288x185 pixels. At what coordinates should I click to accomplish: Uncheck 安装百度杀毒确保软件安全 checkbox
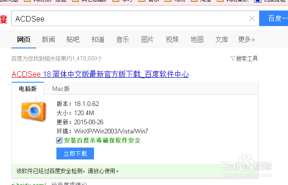click(x=59, y=140)
